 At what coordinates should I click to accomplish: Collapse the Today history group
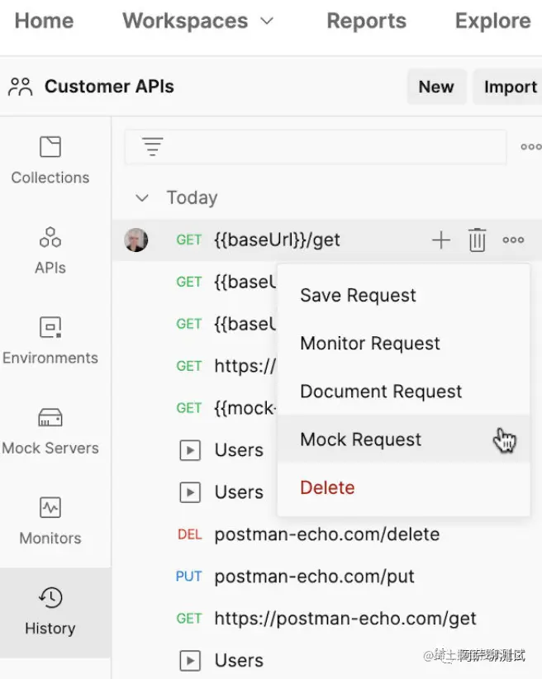click(x=142, y=198)
